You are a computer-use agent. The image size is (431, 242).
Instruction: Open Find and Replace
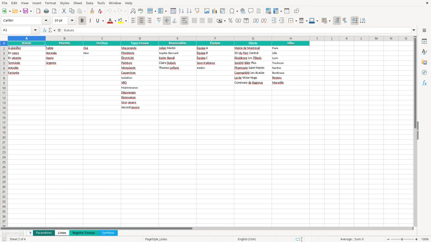coord(133,11)
